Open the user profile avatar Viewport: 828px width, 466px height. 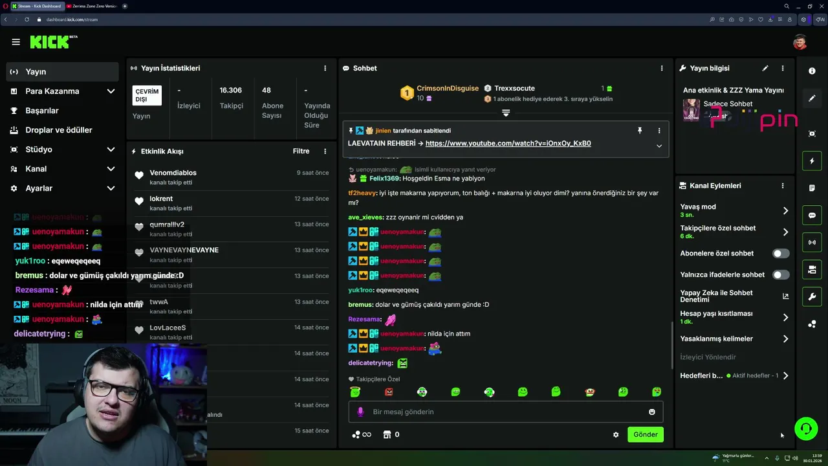[x=800, y=42]
